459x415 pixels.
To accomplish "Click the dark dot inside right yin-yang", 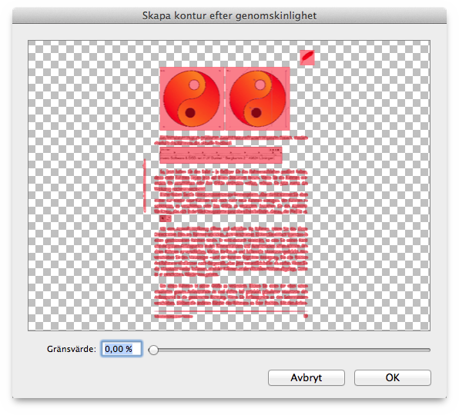I will 256,113.
